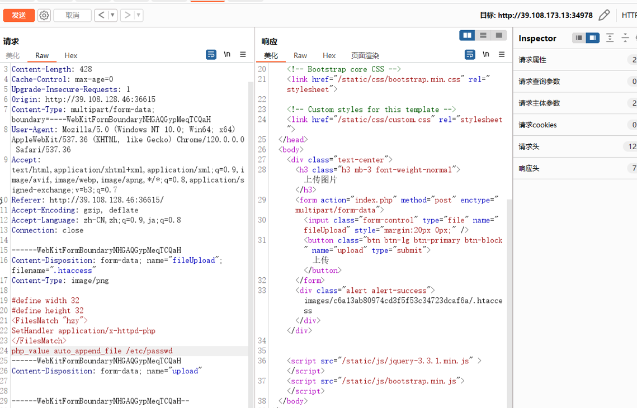Expand the 请求cookies Inspector section
Image resolution: width=637 pixels, height=408 pixels.
tap(575, 125)
